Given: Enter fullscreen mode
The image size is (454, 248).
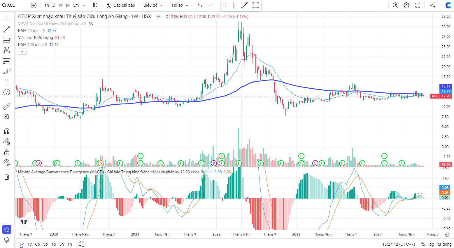Looking at the screenshot, I should (x=418, y=5).
